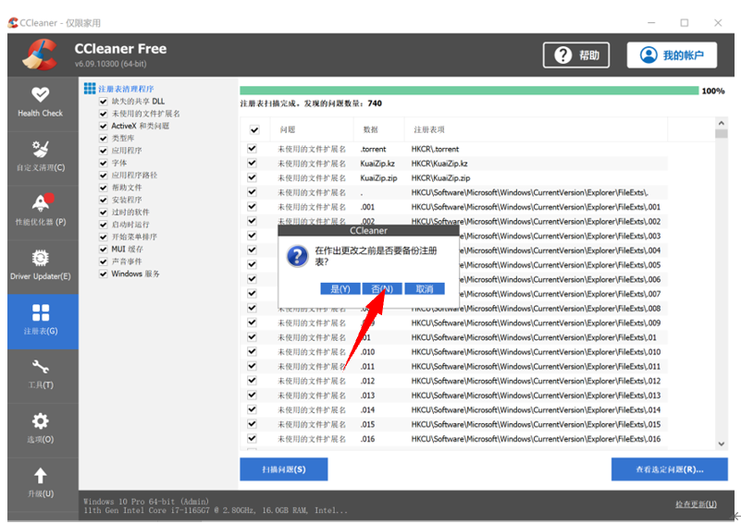Sort by the Data (数据) column header
The height and width of the screenshot is (524, 741).
(370, 129)
